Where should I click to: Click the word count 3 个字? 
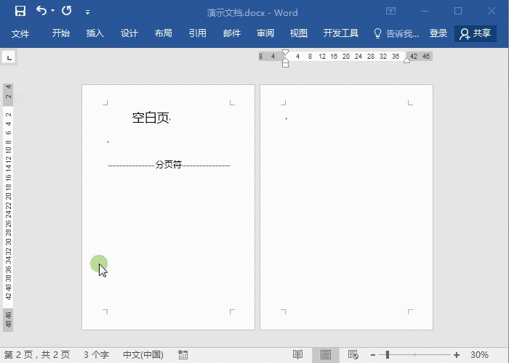coord(96,355)
